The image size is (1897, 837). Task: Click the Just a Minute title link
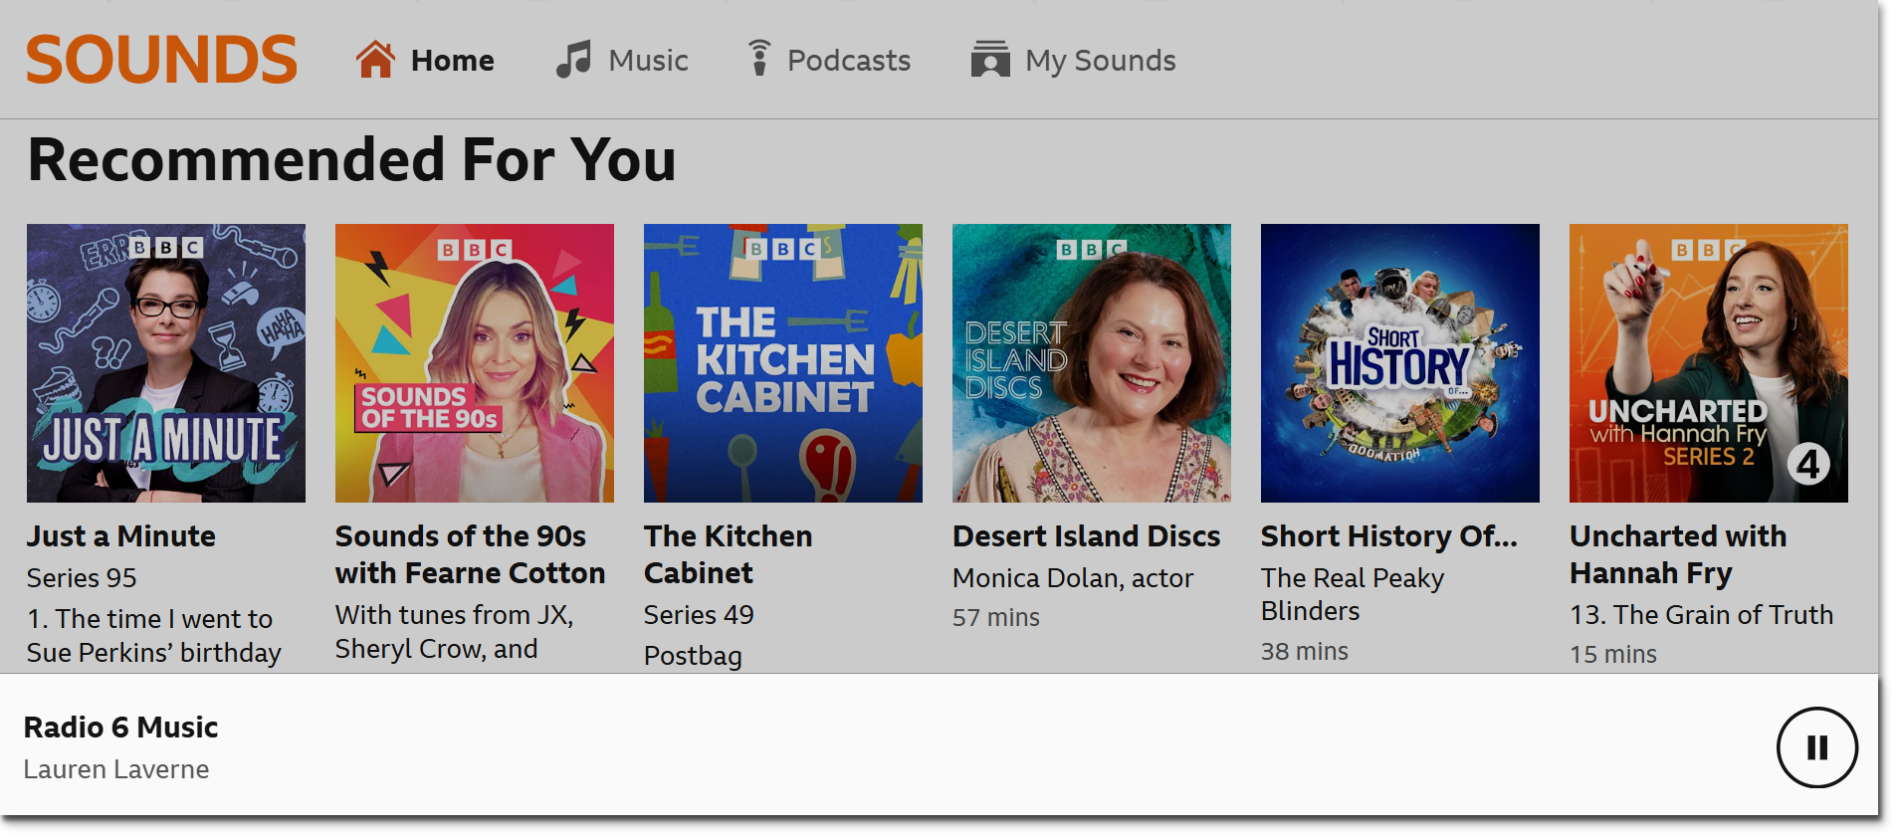pyautogui.click(x=120, y=536)
